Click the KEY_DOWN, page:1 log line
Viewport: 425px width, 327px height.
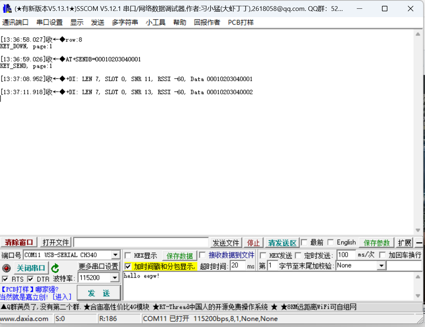point(26,47)
